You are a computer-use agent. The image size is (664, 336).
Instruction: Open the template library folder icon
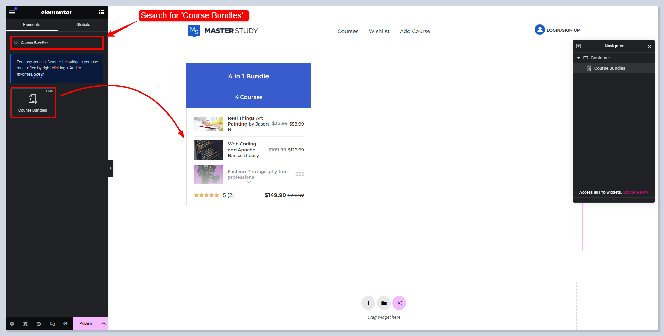[x=384, y=303]
